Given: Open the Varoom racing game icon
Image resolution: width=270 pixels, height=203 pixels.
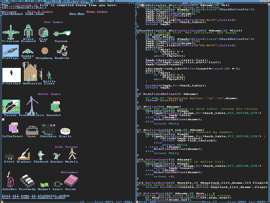Looking at the screenshot, I should tap(62, 33).
